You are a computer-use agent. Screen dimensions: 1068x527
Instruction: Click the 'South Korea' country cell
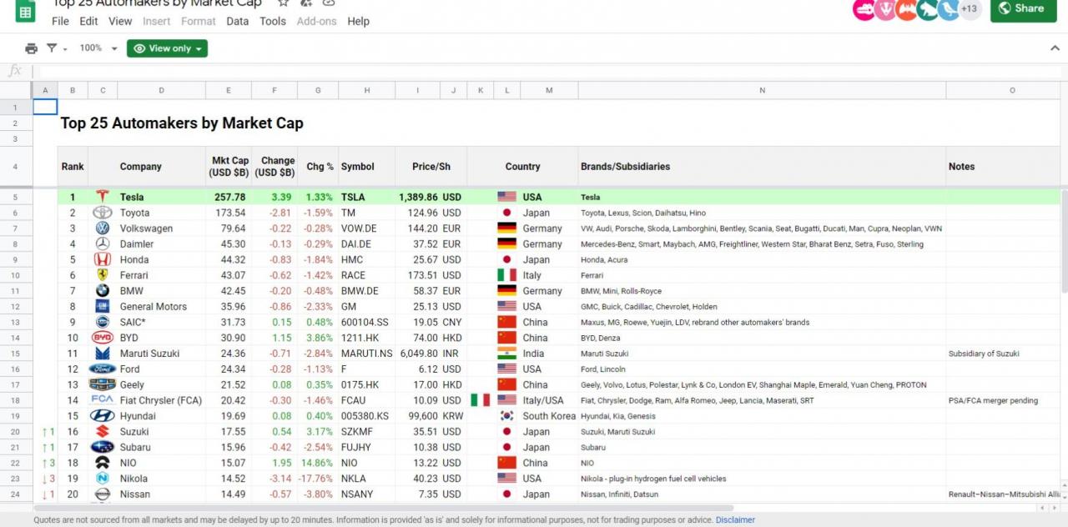[548, 416]
